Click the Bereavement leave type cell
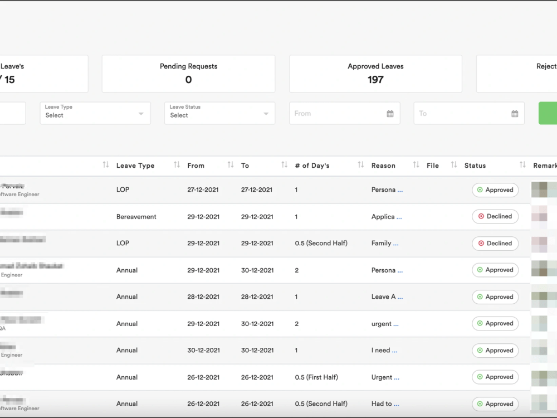Screen dimensions: 557x418 [136, 217]
